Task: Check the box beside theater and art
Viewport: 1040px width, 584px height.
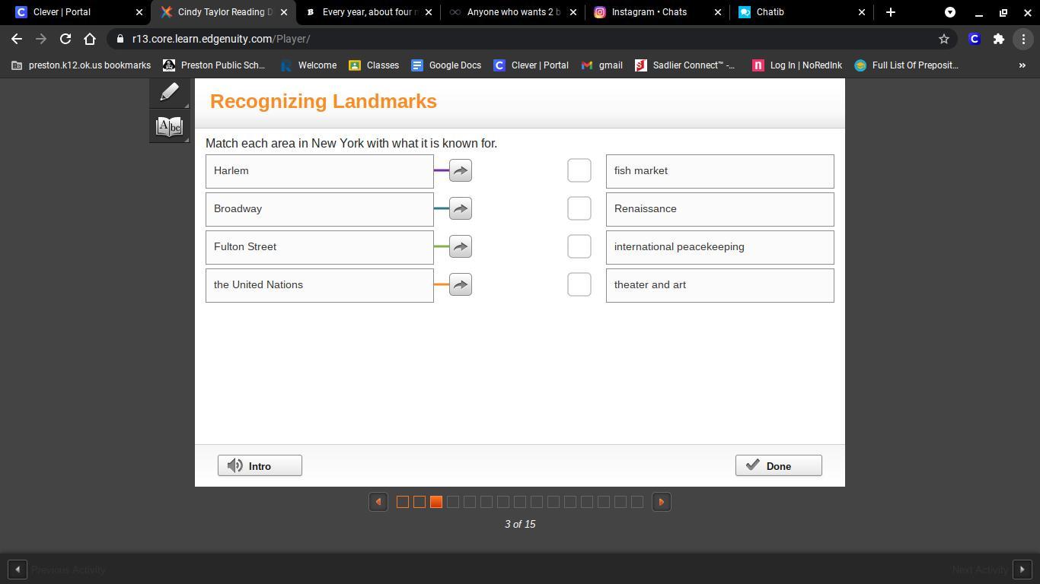Action: [x=579, y=284]
